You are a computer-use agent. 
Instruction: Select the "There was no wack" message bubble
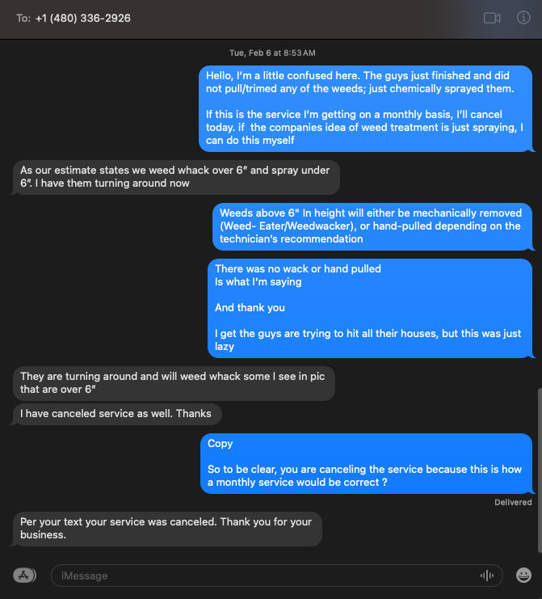pos(370,307)
